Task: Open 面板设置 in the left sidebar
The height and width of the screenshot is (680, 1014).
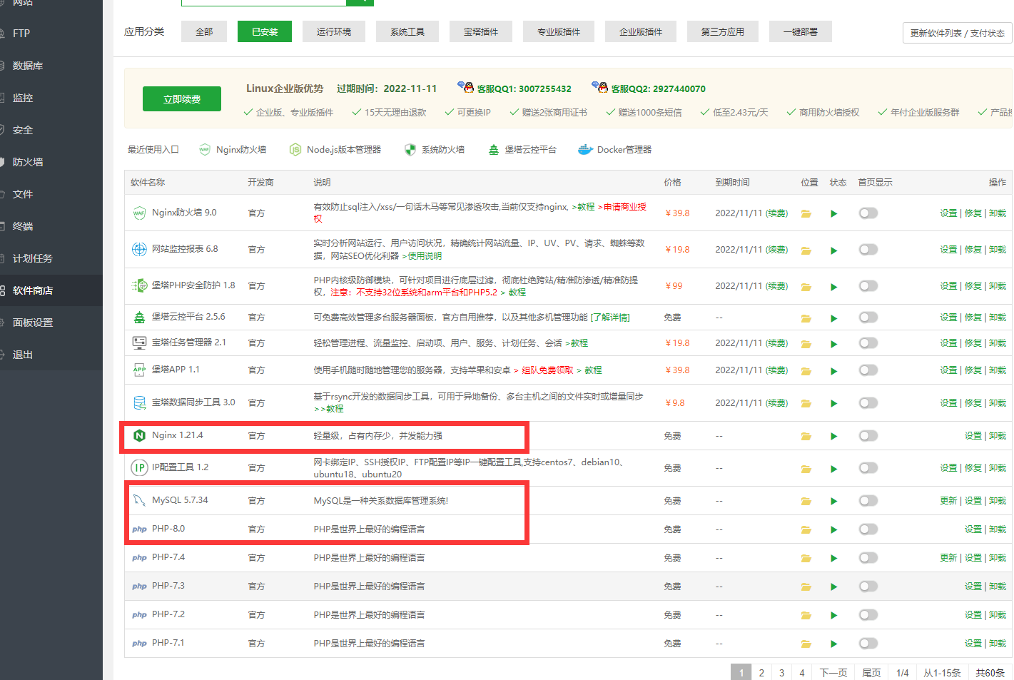Action: pos(32,323)
